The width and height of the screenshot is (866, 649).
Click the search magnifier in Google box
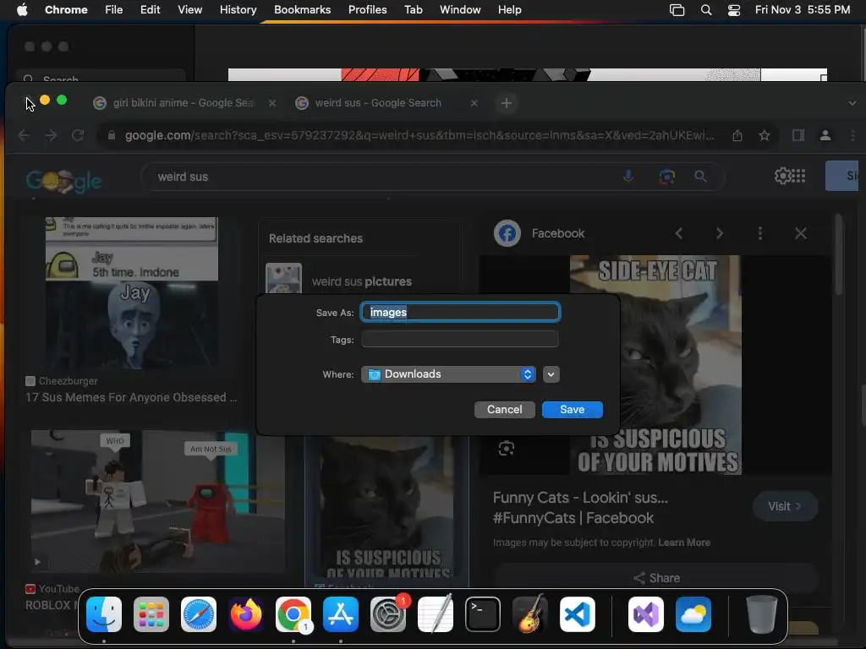tap(700, 177)
